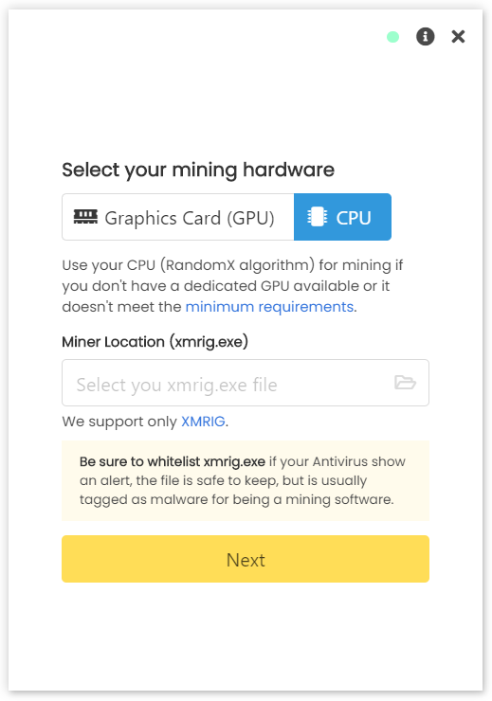492x701 pixels.
Task: Close the mining setup window
Action: click(458, 37)
